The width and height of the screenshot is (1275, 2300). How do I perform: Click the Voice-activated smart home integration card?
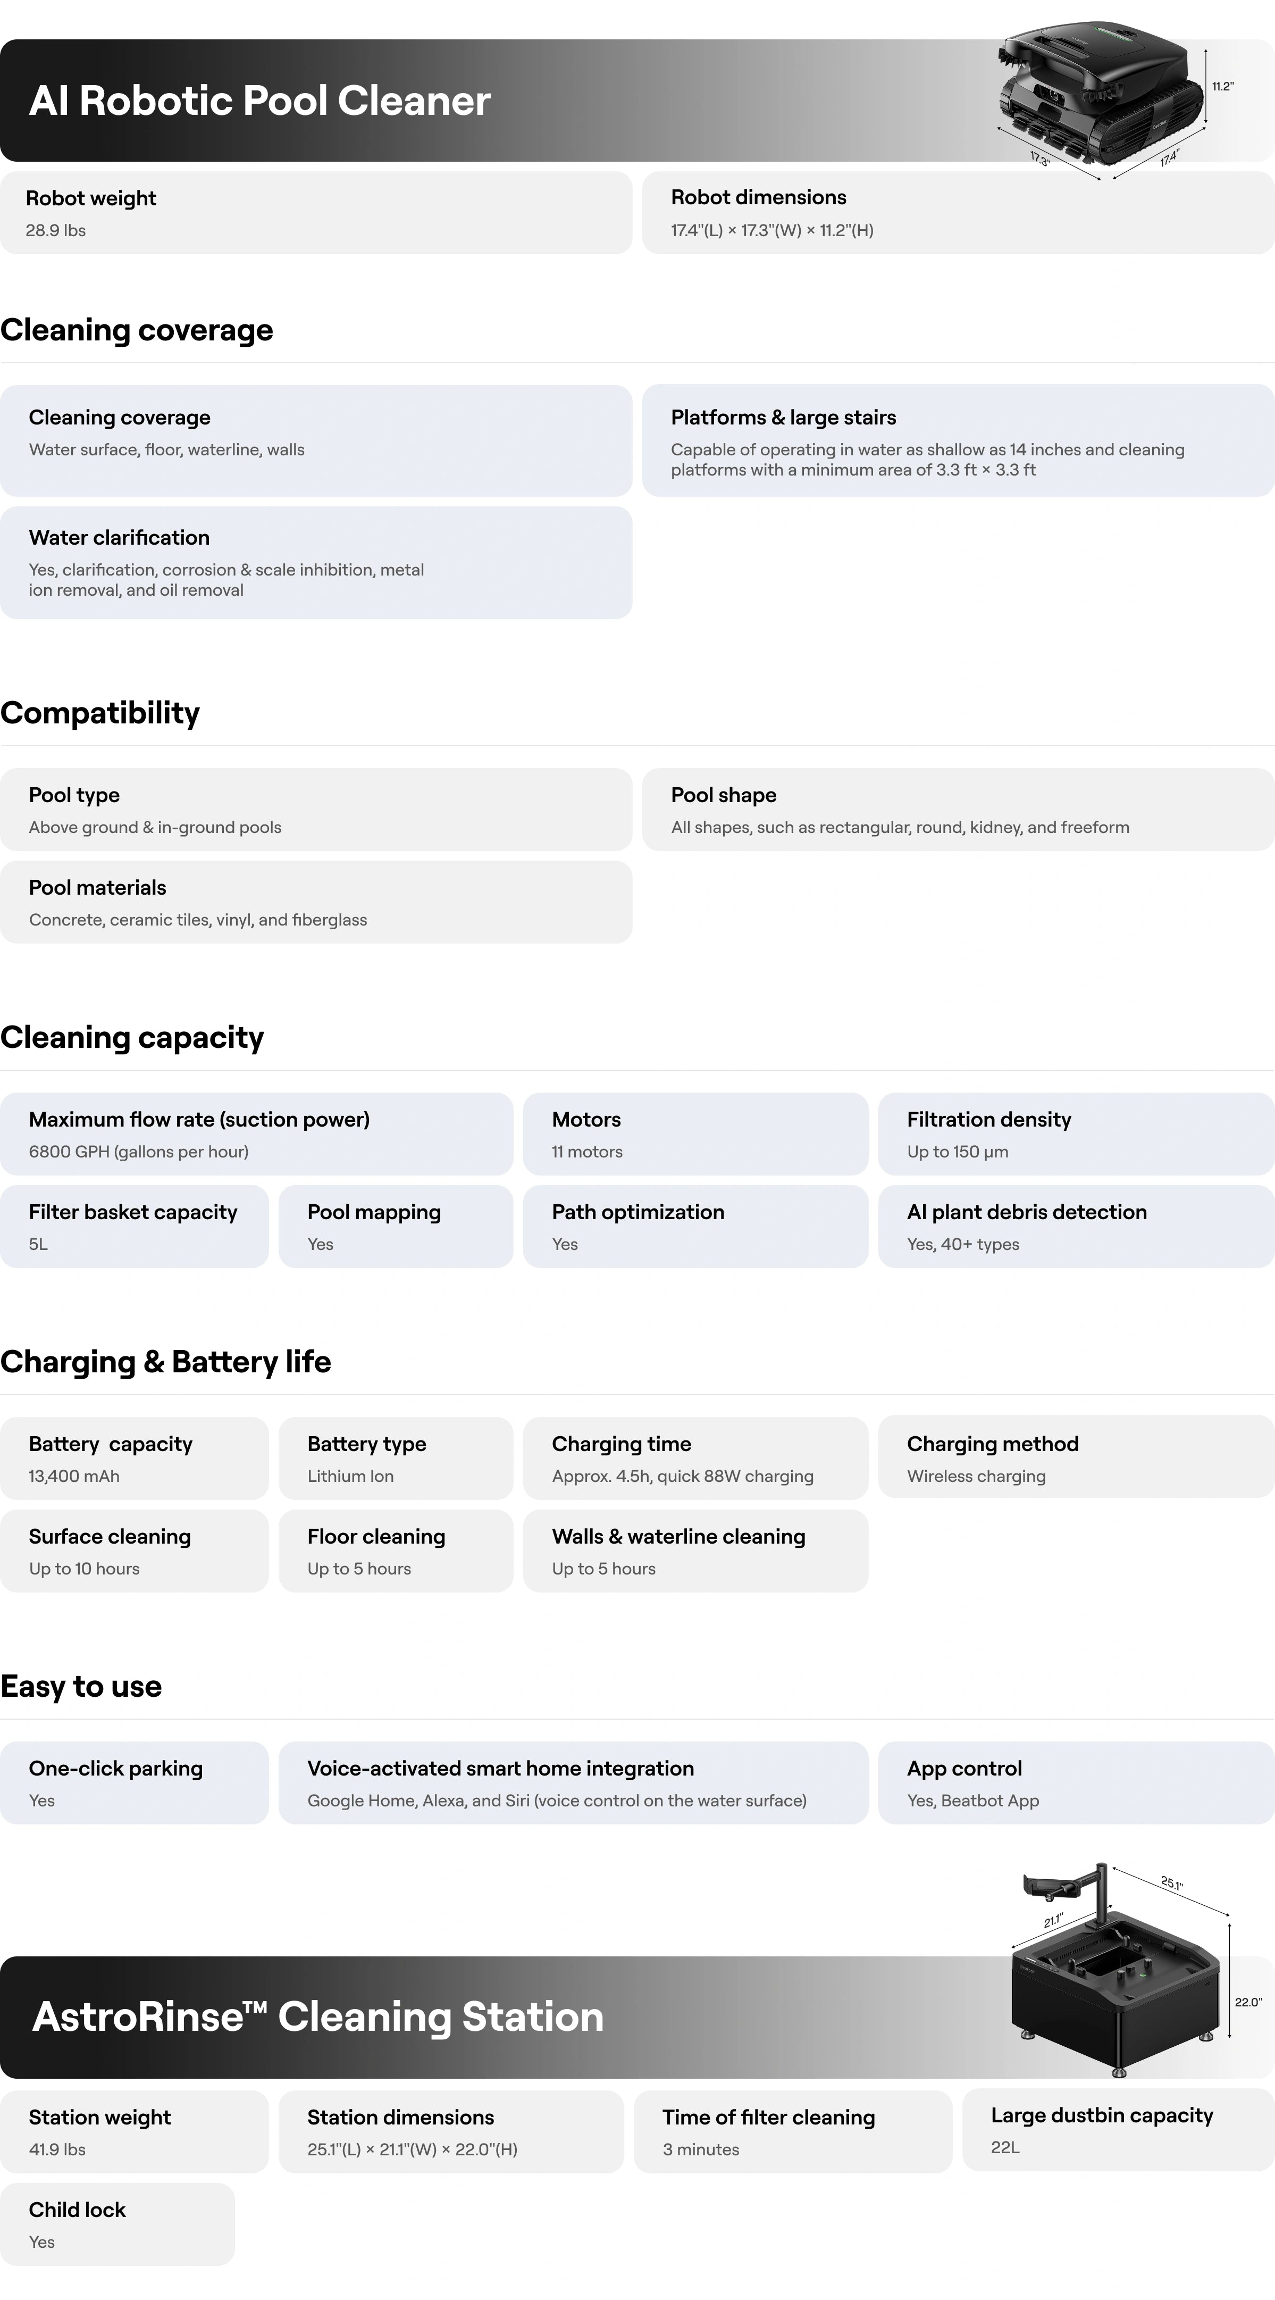pos(573,1783)
